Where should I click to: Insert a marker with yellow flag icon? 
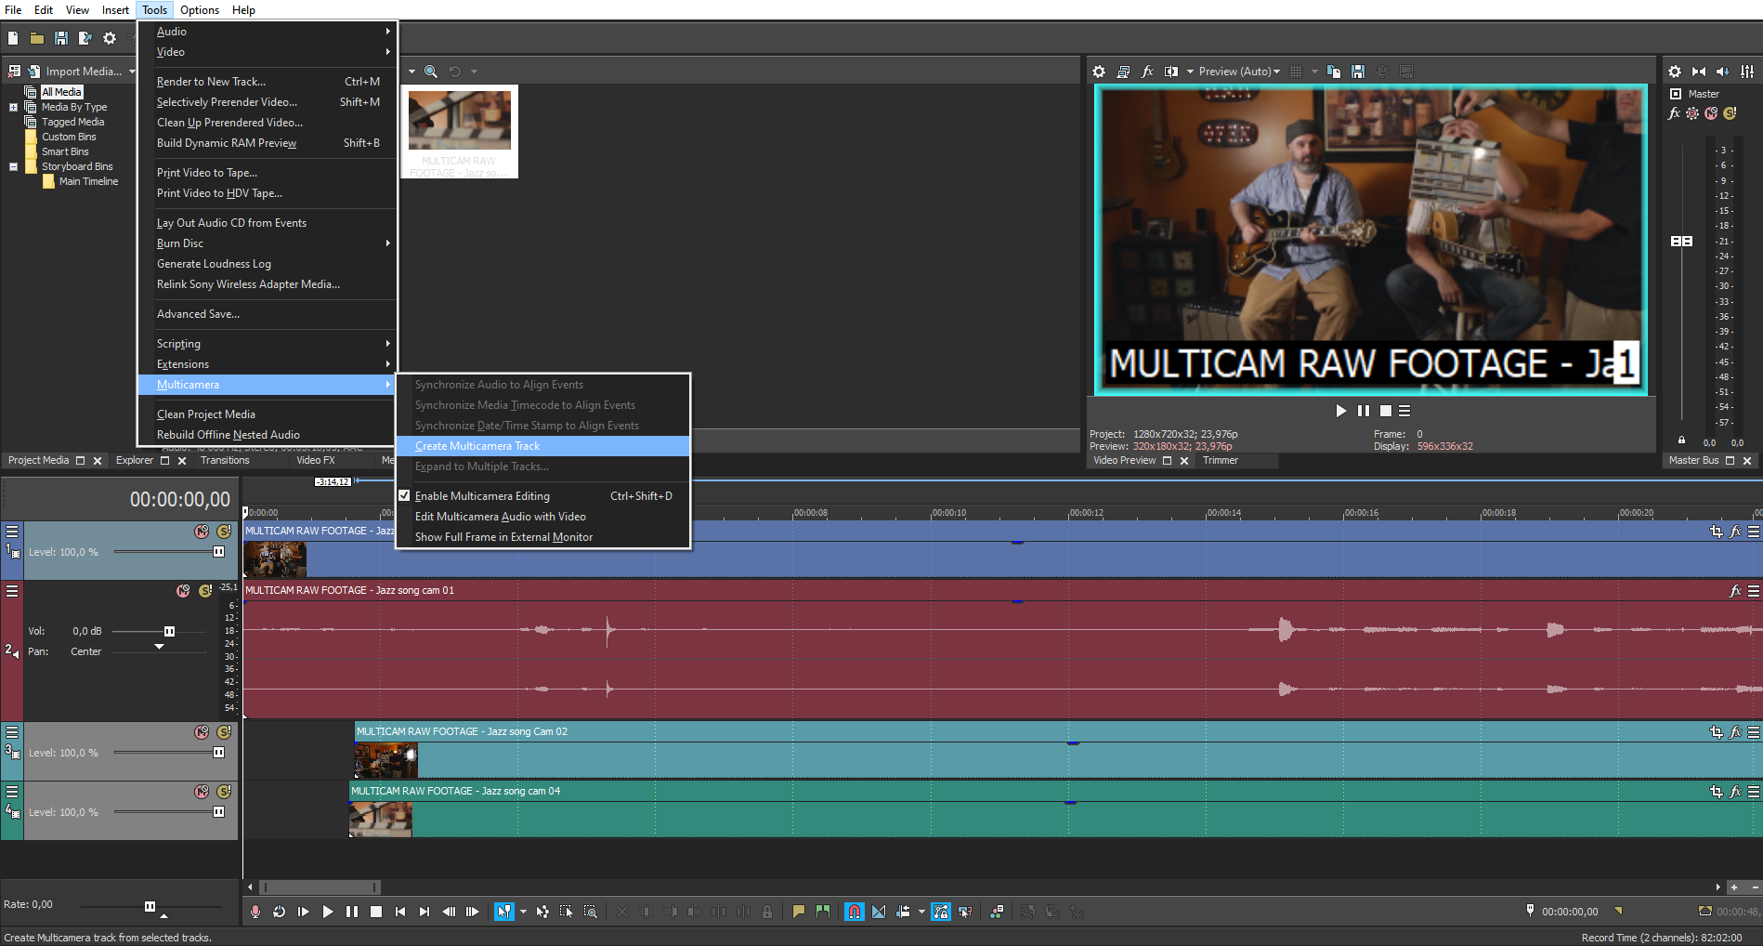(x=798, y=912)
